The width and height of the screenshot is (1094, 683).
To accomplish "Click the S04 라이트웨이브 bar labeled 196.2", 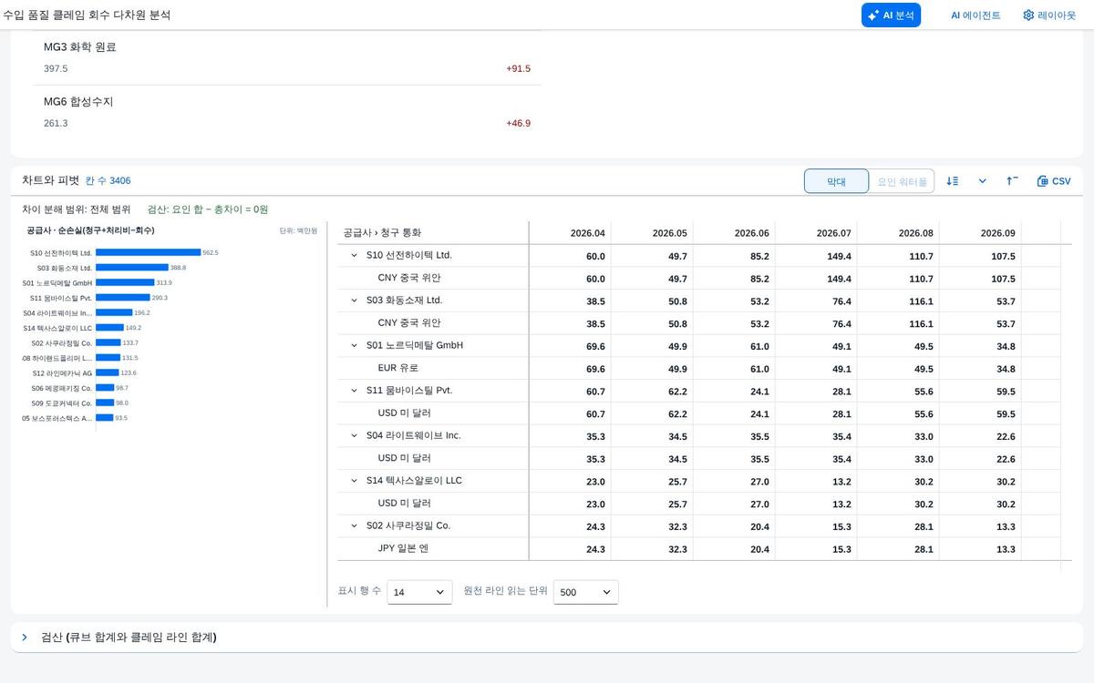I will coord(114,312).
